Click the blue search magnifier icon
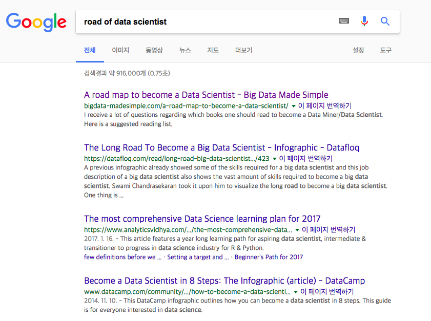 (385, 21)
